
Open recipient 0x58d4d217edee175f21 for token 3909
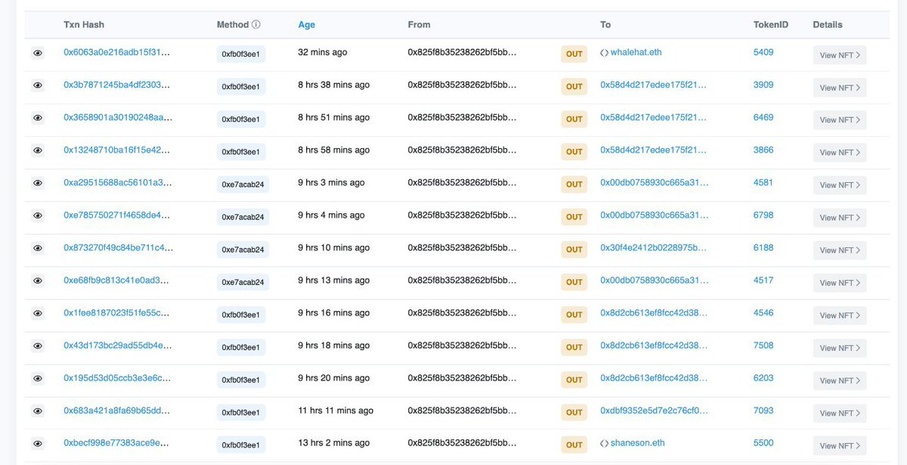pyautogui.click(x=654, y=85)
